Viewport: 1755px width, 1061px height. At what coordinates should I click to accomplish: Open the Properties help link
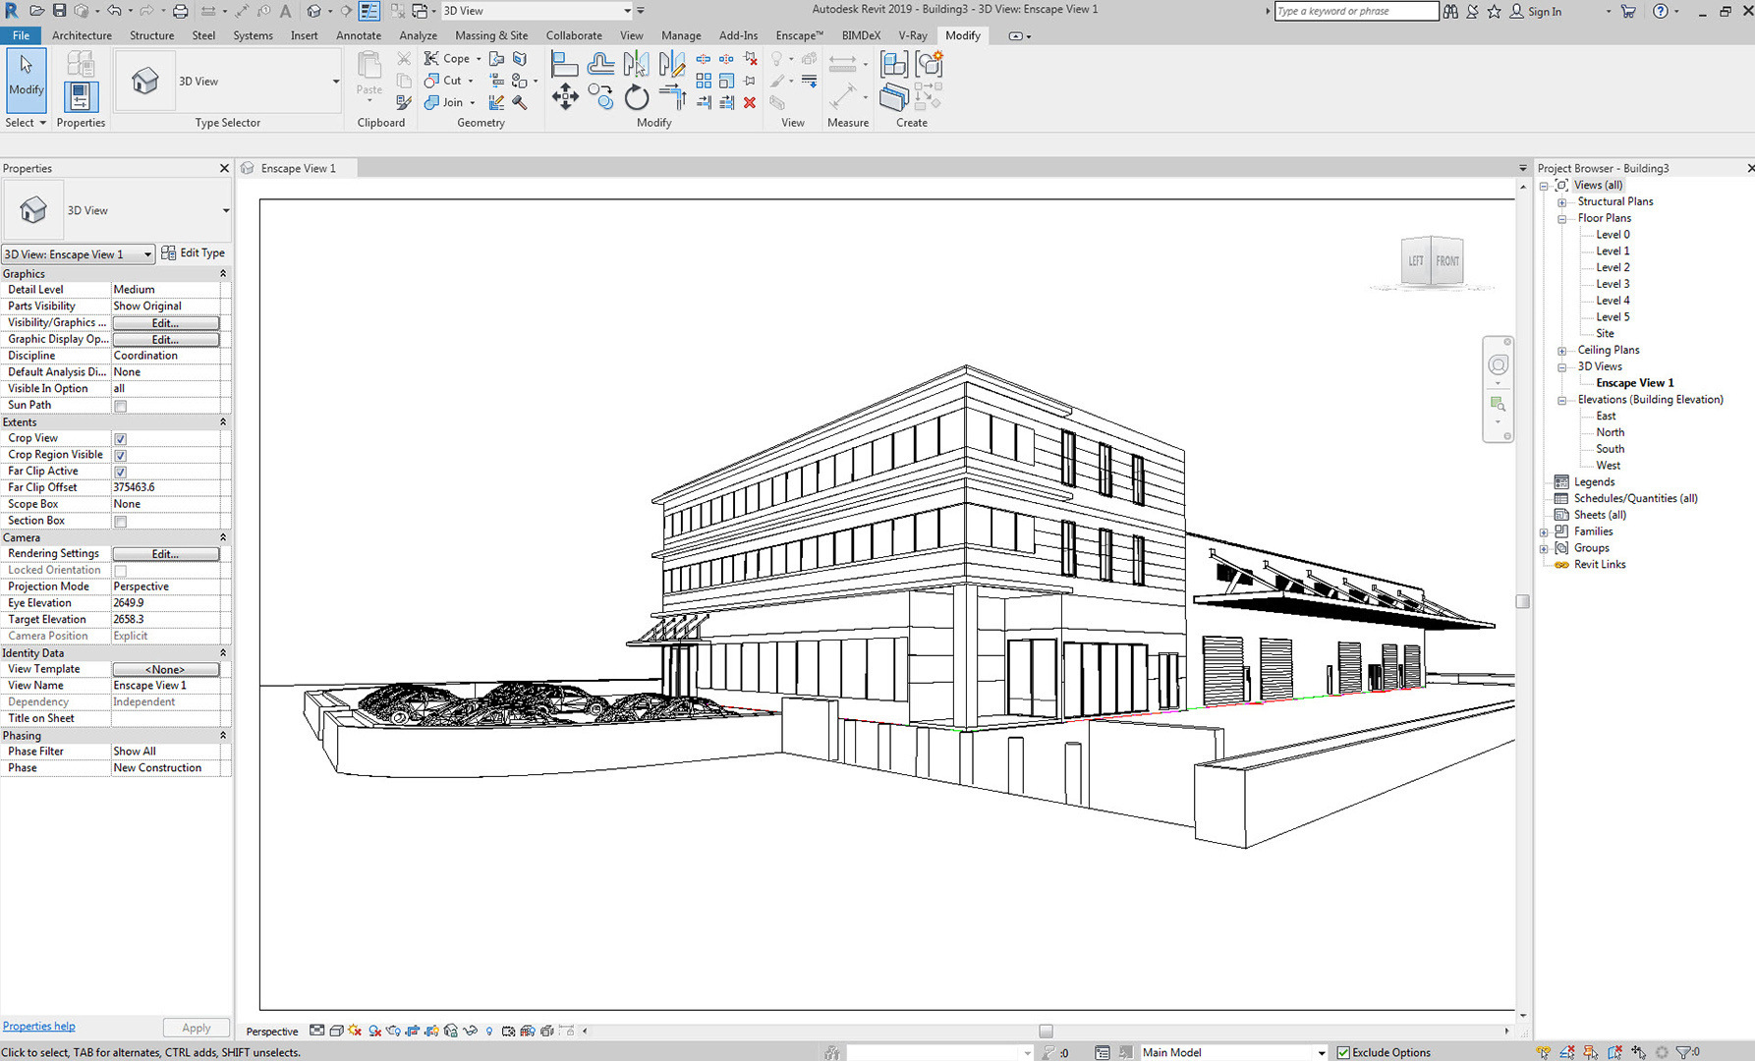click(x=39, y=1026)
